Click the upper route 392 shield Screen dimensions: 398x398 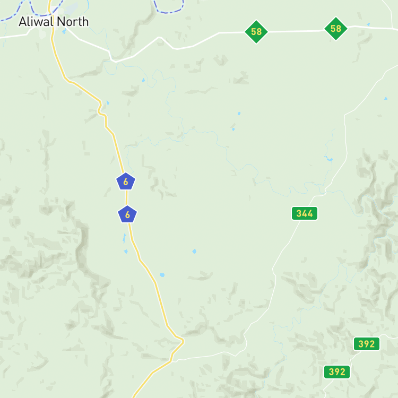[x=367, y=344]
